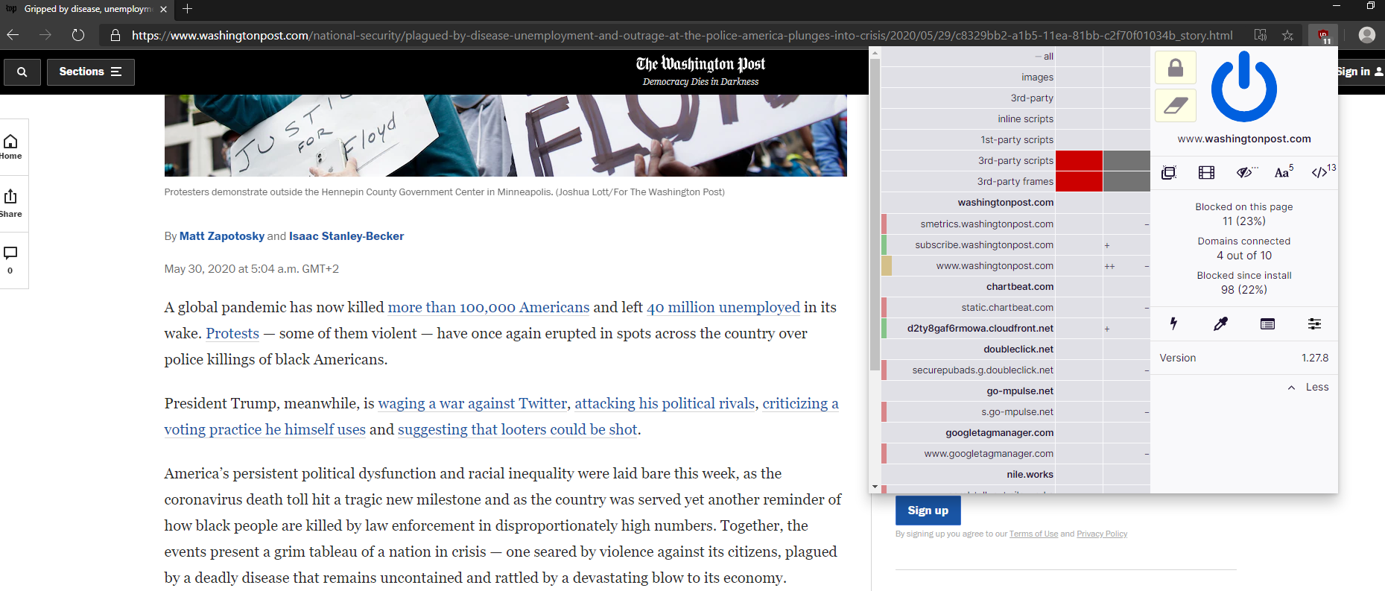Click red global cell for 3rd-party scripts
The image size is (1385, 591).
click(x=1079, y=160)
